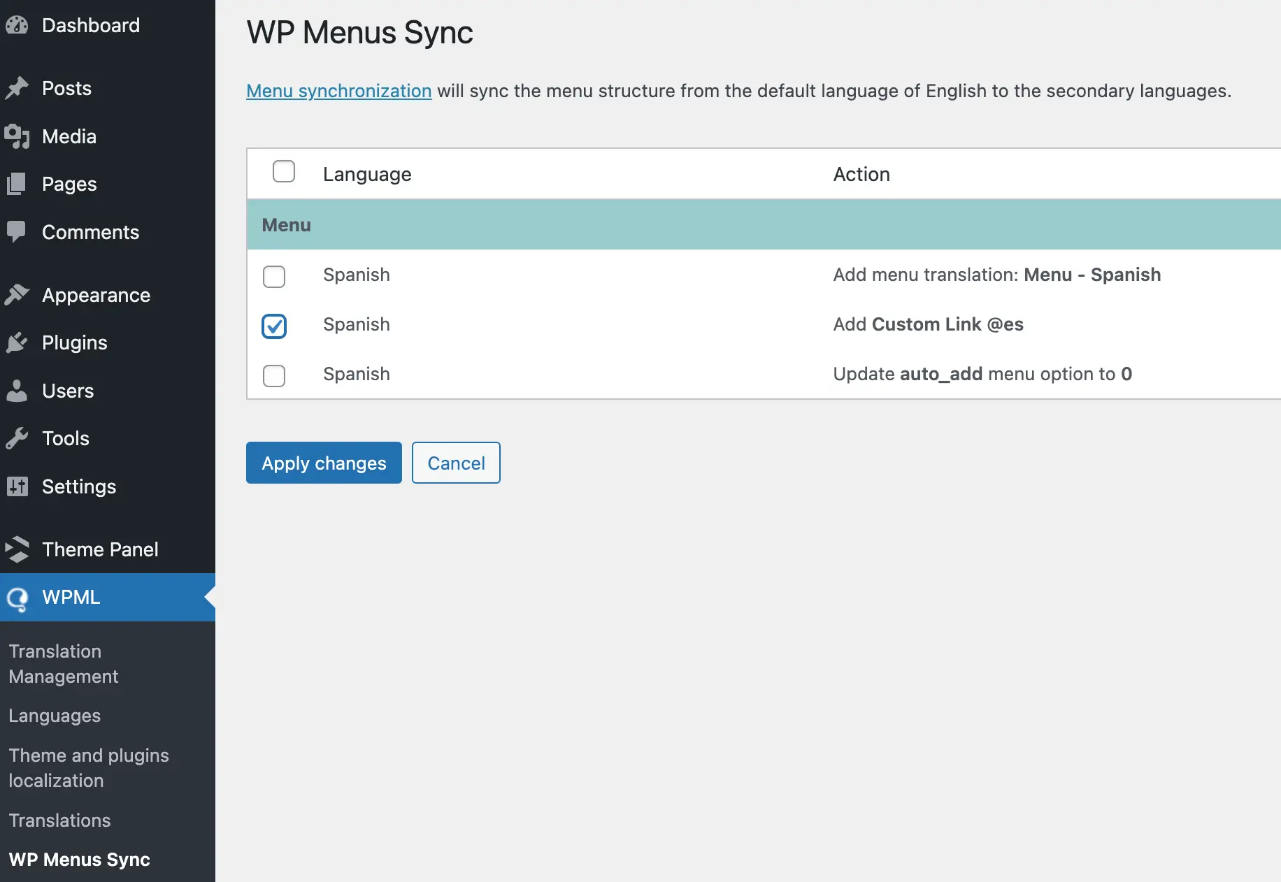The height and width of the screenshot is (882, 1281).
Task: Click the Comments bubble icon
Action: point(17,232)
